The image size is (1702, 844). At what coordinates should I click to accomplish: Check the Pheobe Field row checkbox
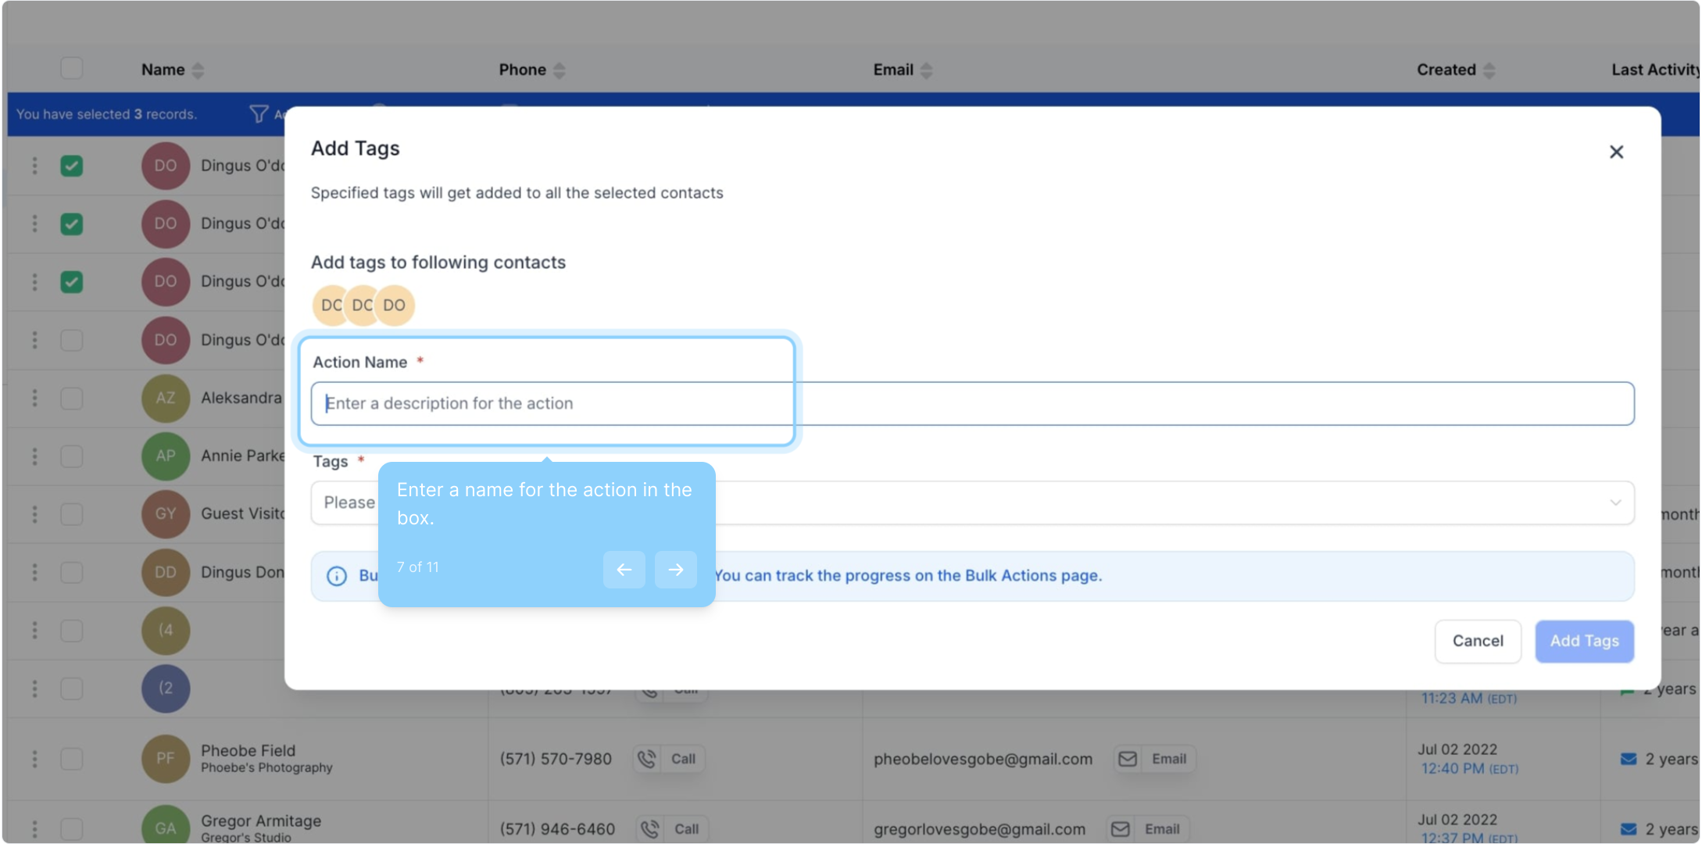coord(72,758)
